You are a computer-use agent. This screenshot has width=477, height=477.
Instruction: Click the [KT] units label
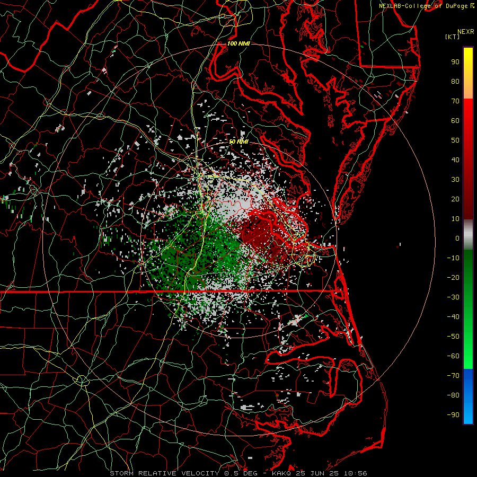453,37
